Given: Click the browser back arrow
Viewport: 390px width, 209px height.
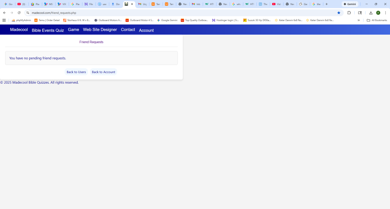Looking at the screenshot, I should [x=4, y=13].
